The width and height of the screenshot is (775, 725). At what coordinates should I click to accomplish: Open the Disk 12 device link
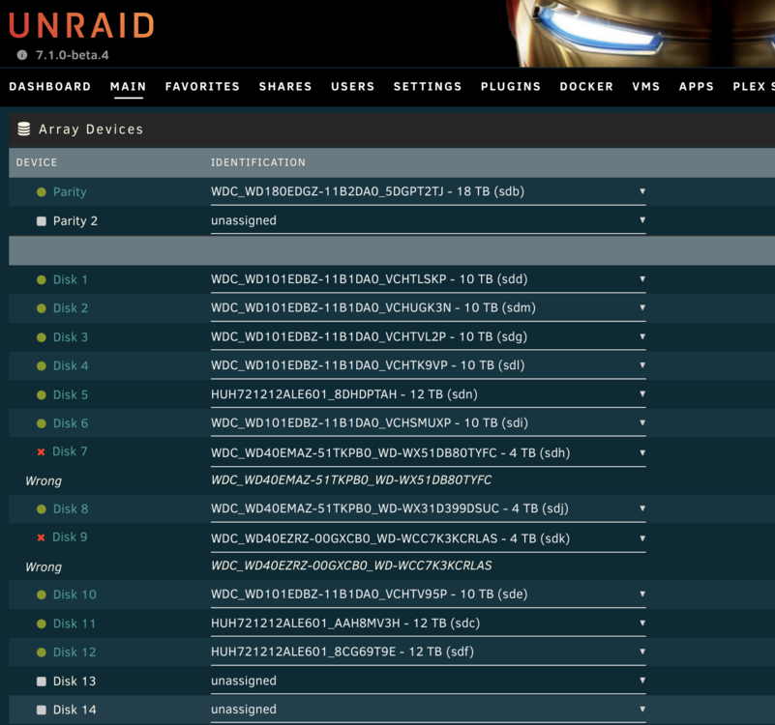click(75, 652)
